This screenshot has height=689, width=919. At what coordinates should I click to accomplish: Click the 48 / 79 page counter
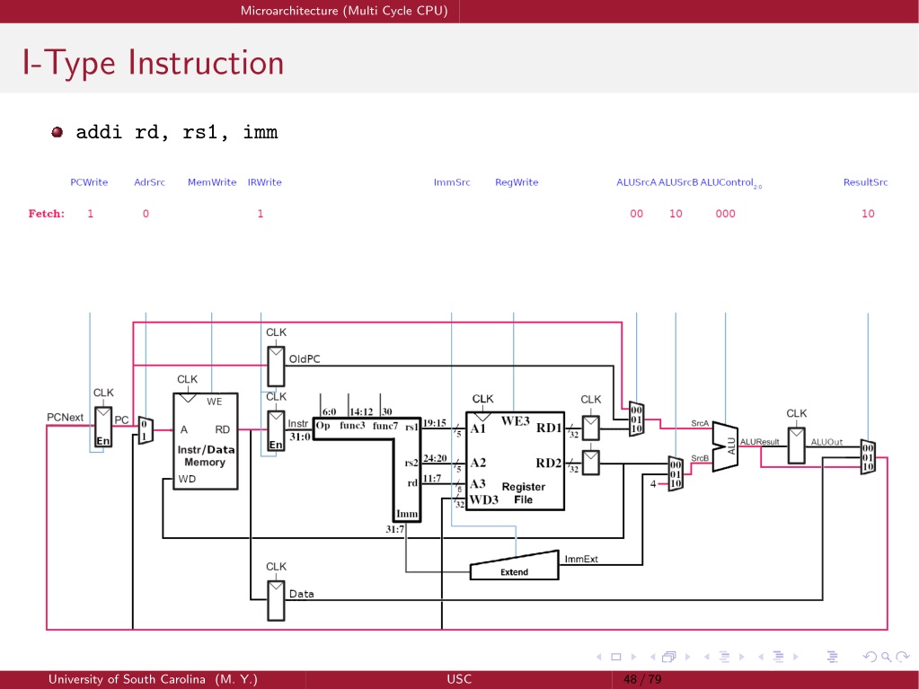642,680
